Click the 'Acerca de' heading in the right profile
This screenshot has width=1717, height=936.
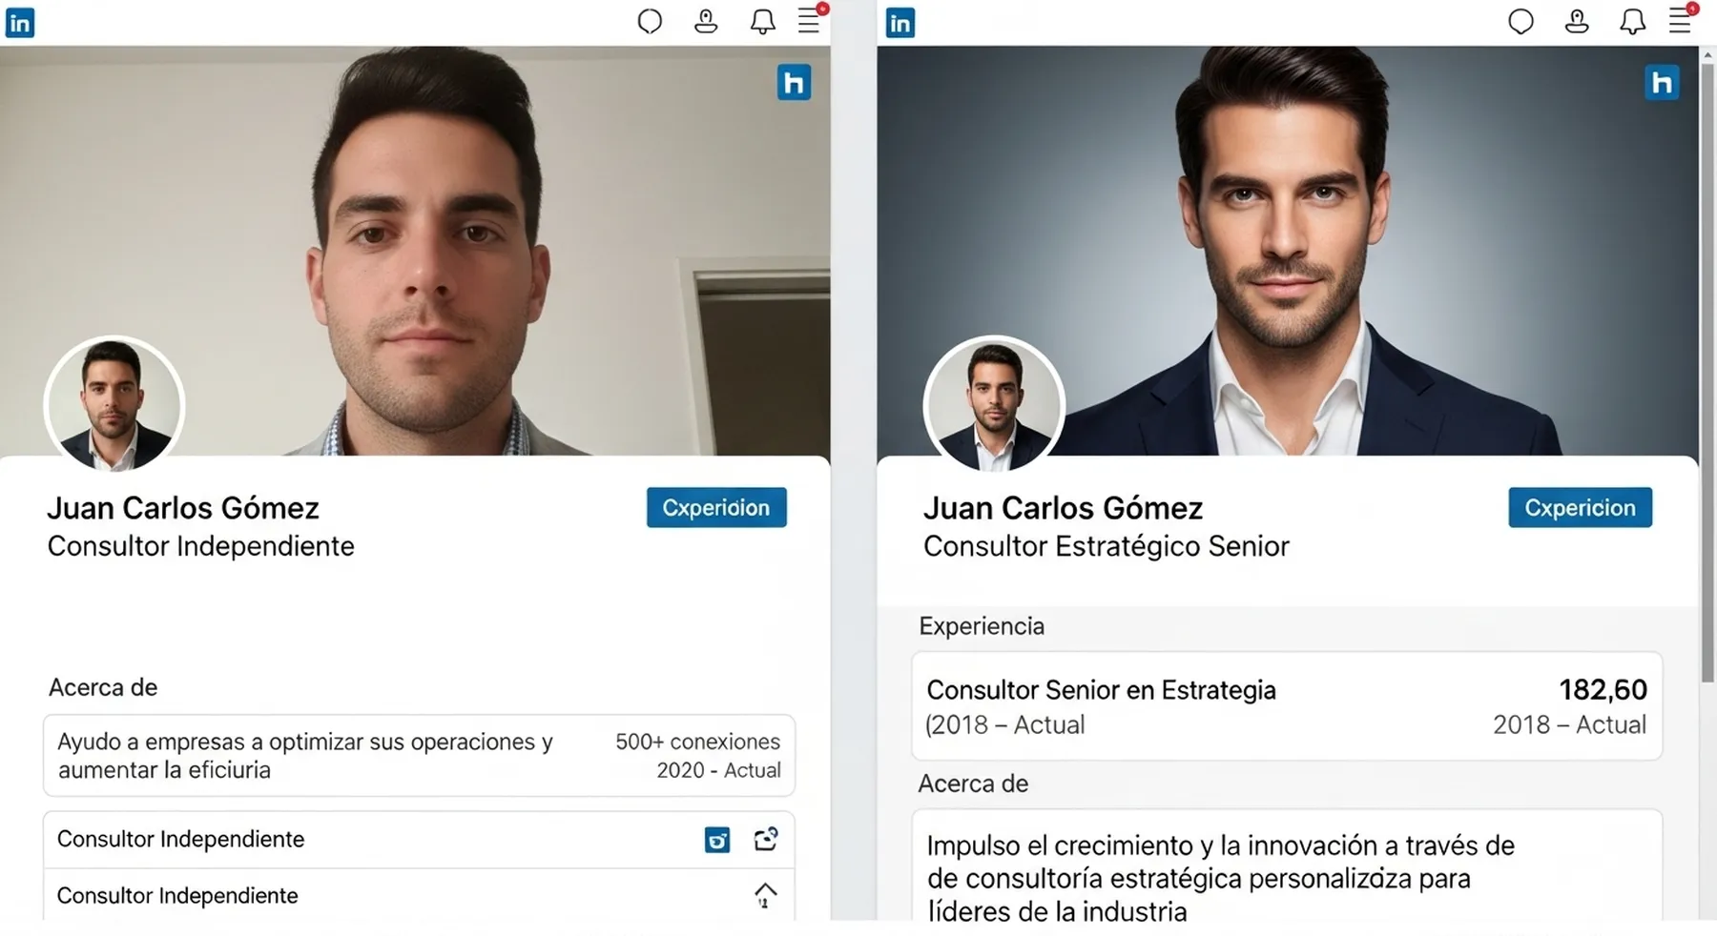coord(973,783)
